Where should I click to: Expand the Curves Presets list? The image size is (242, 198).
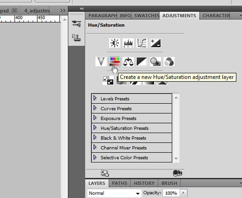click(95, 108)
